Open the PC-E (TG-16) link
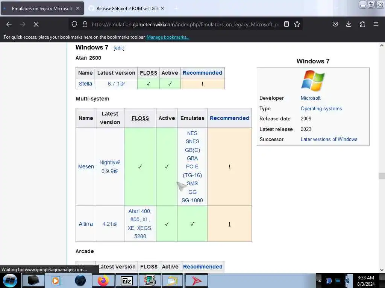Viewport: 385px width, 288px height. 192,171
